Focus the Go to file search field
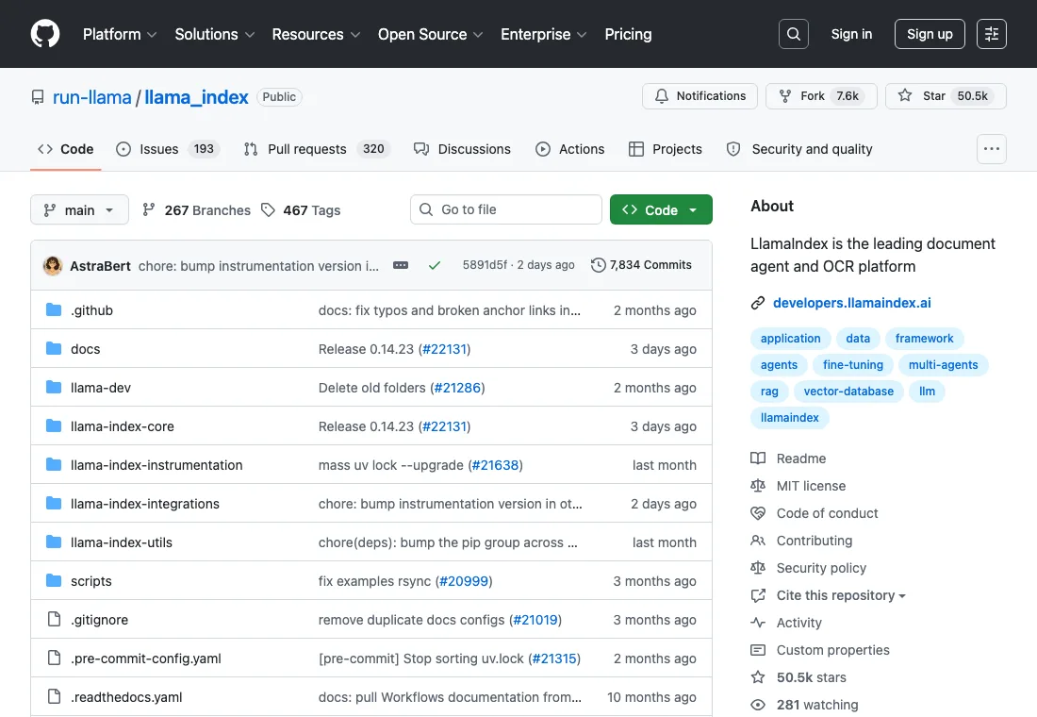Viewport: 1037px width, 717px height. click(506, 209)
